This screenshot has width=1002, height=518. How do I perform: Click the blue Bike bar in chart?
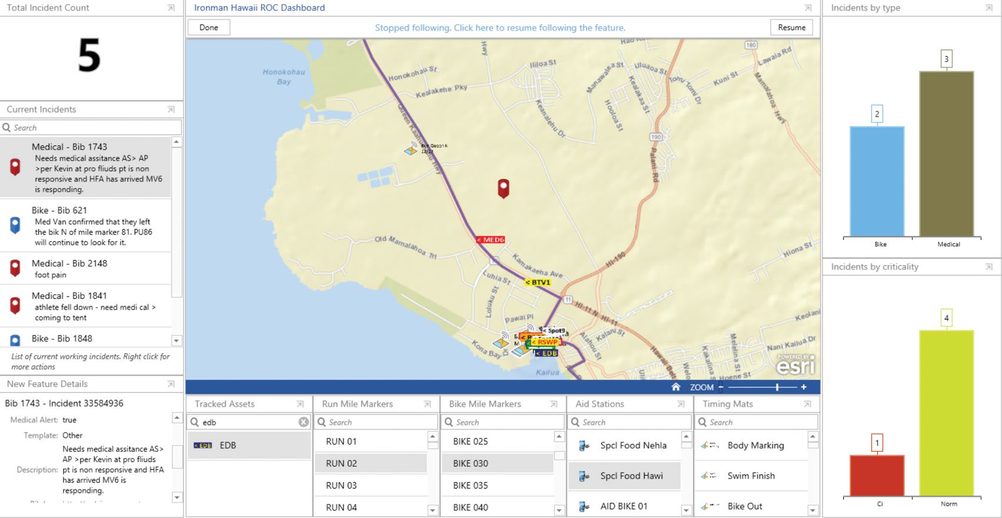pos(877,181)
